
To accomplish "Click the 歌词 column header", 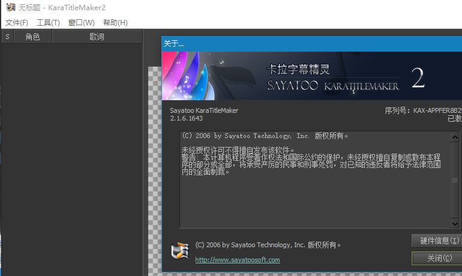I will pyautogui.click(x=97, y=37).
